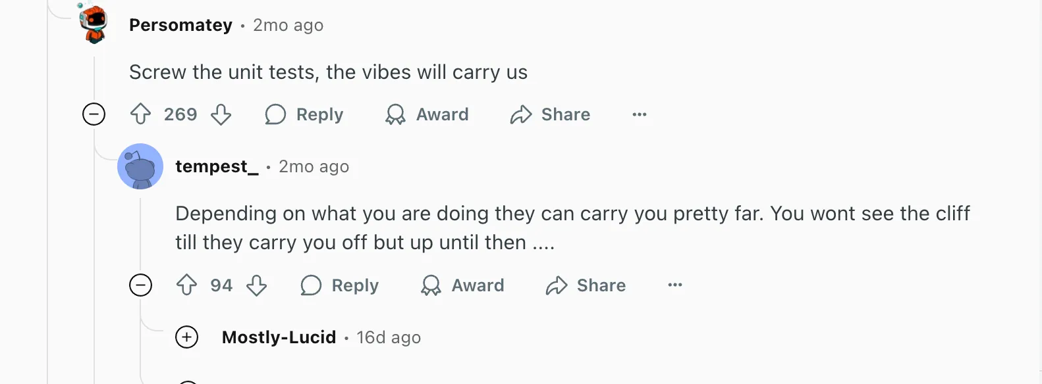This screenshot has height=384, width=1042.
Task: Collapse tempest_'s reply thread
Action: tap(140, 285)
